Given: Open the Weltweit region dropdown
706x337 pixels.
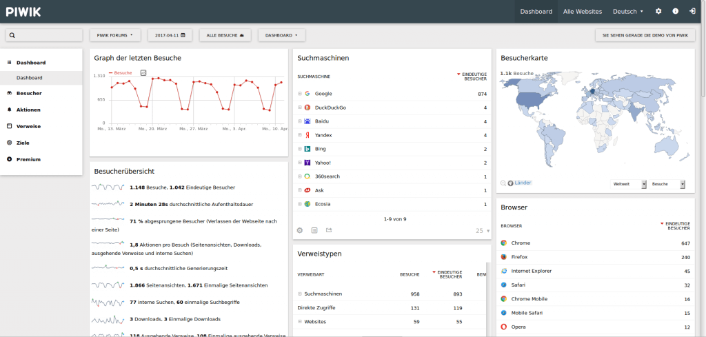Looking at the screenshot, I should [x=629, y=184].
